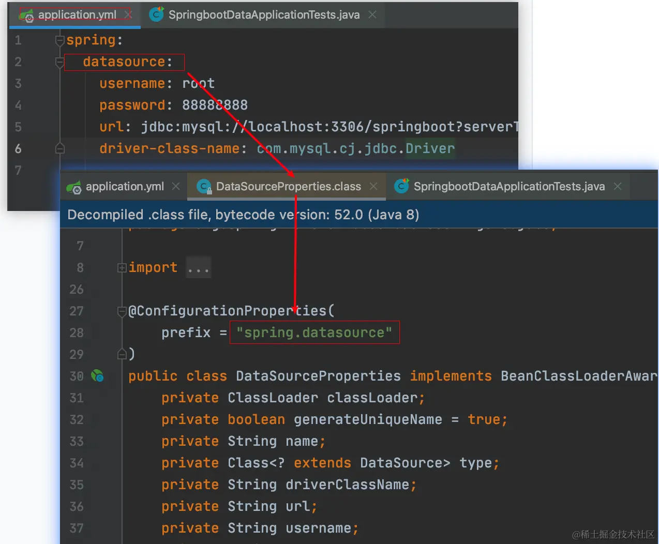Collapse the @ConfigurationProperties annotation
The width and height of the screenshot is (659, 544).
pyautogui.click(x=122, y=311)
